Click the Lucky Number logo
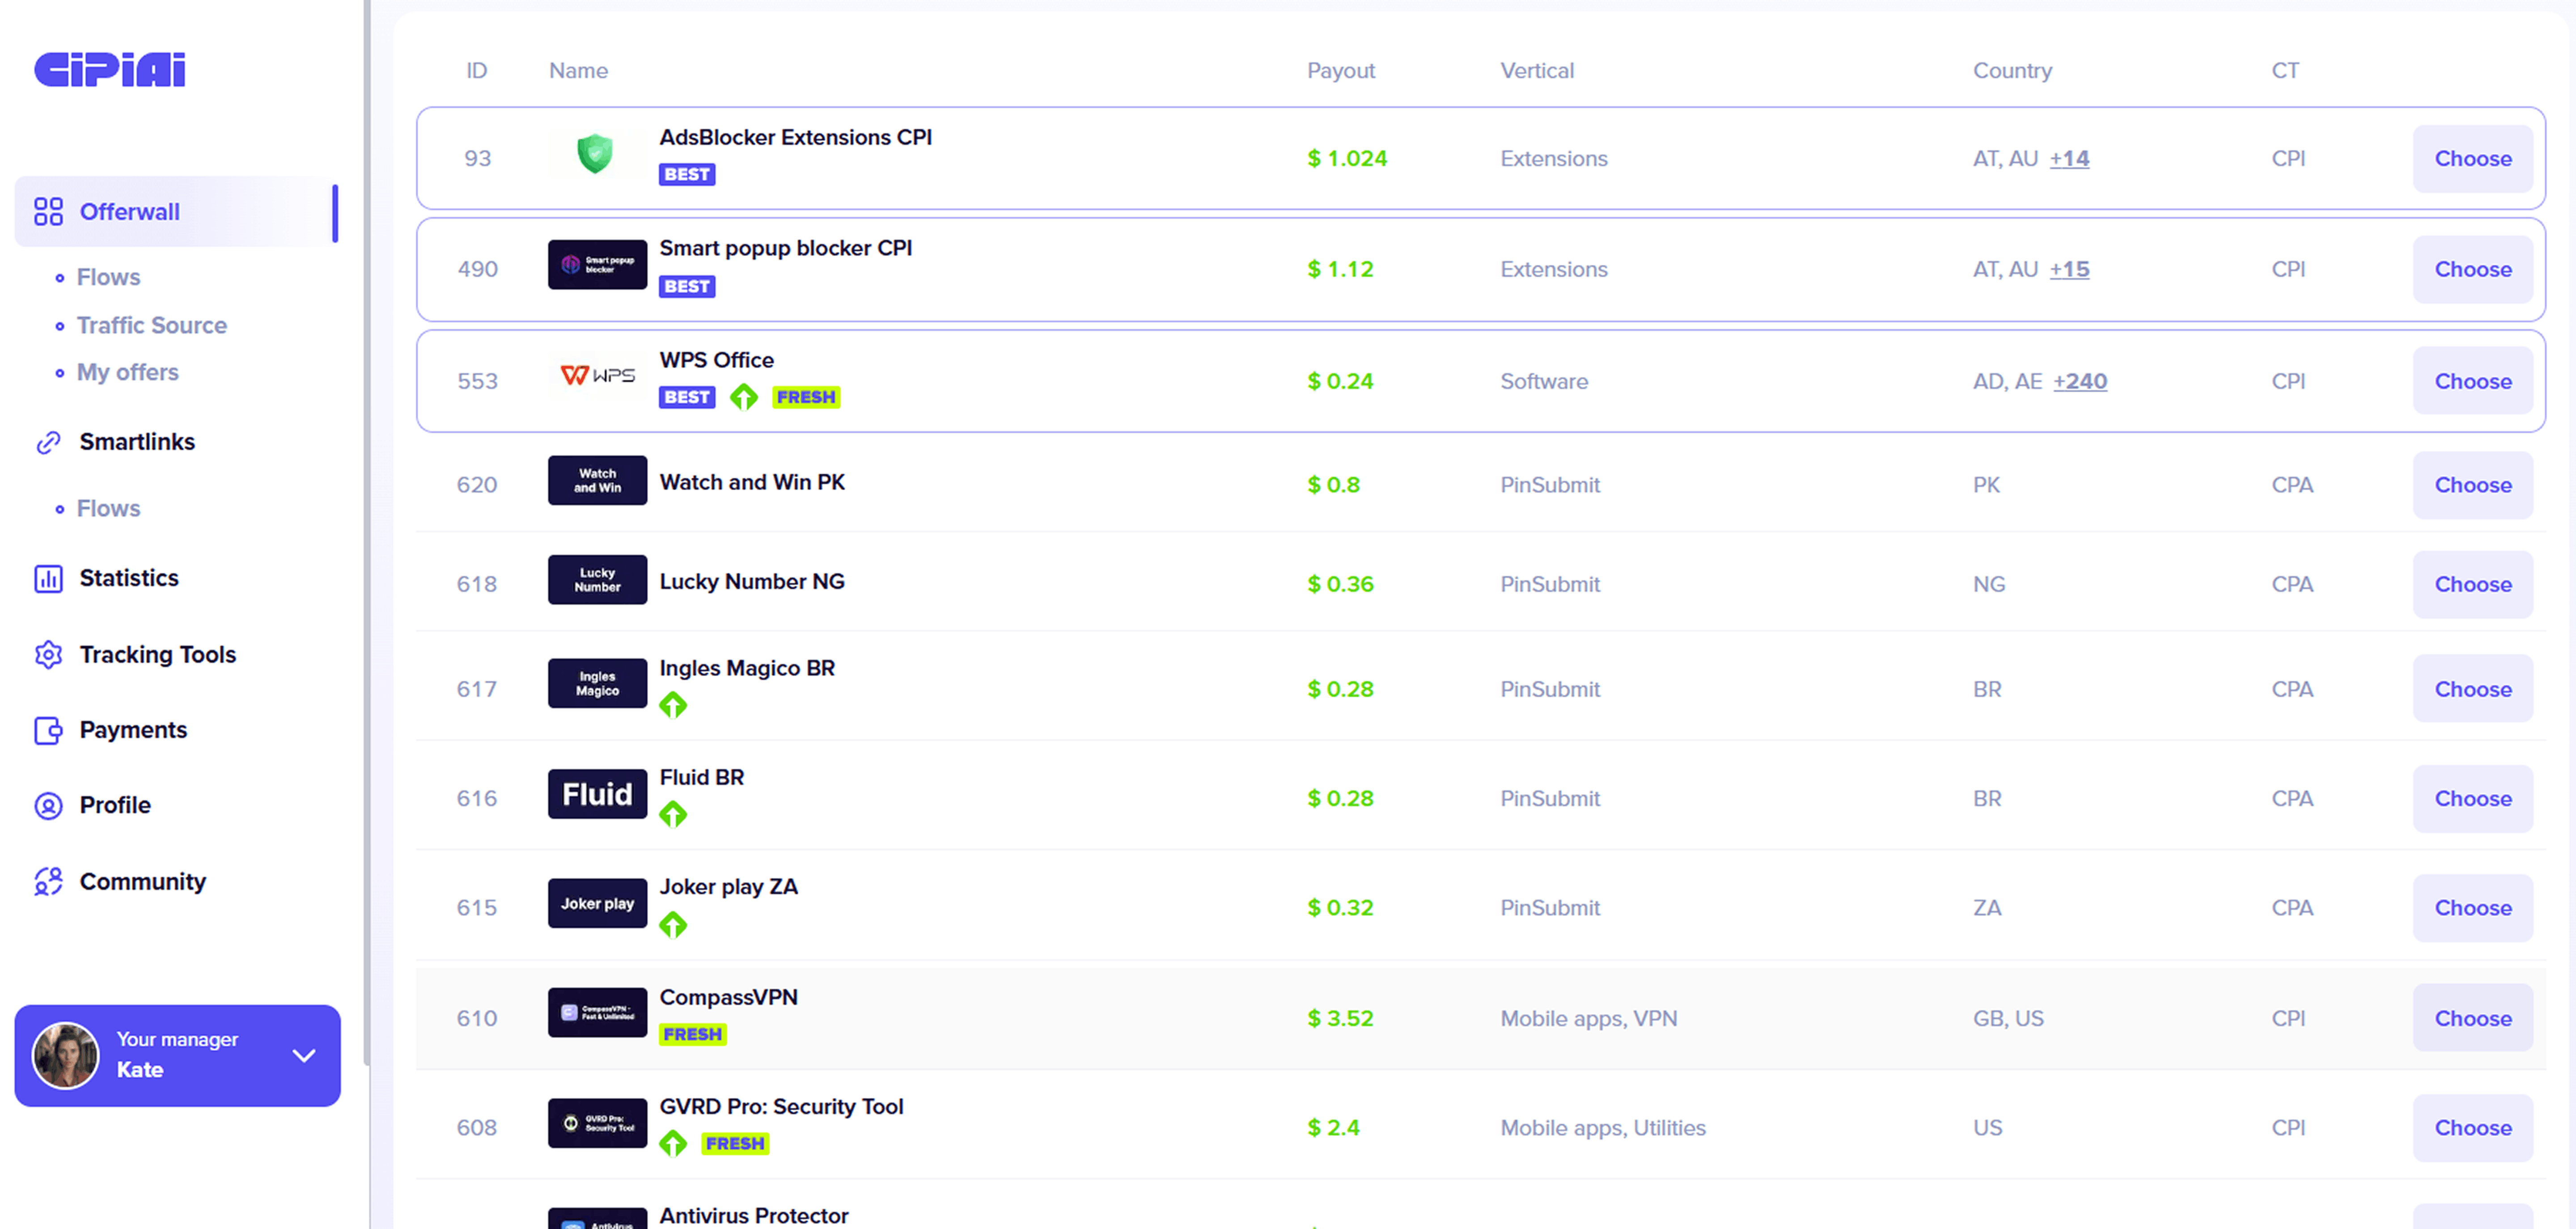Screen dimensions: 2576x1229 (x=597, y=579)
